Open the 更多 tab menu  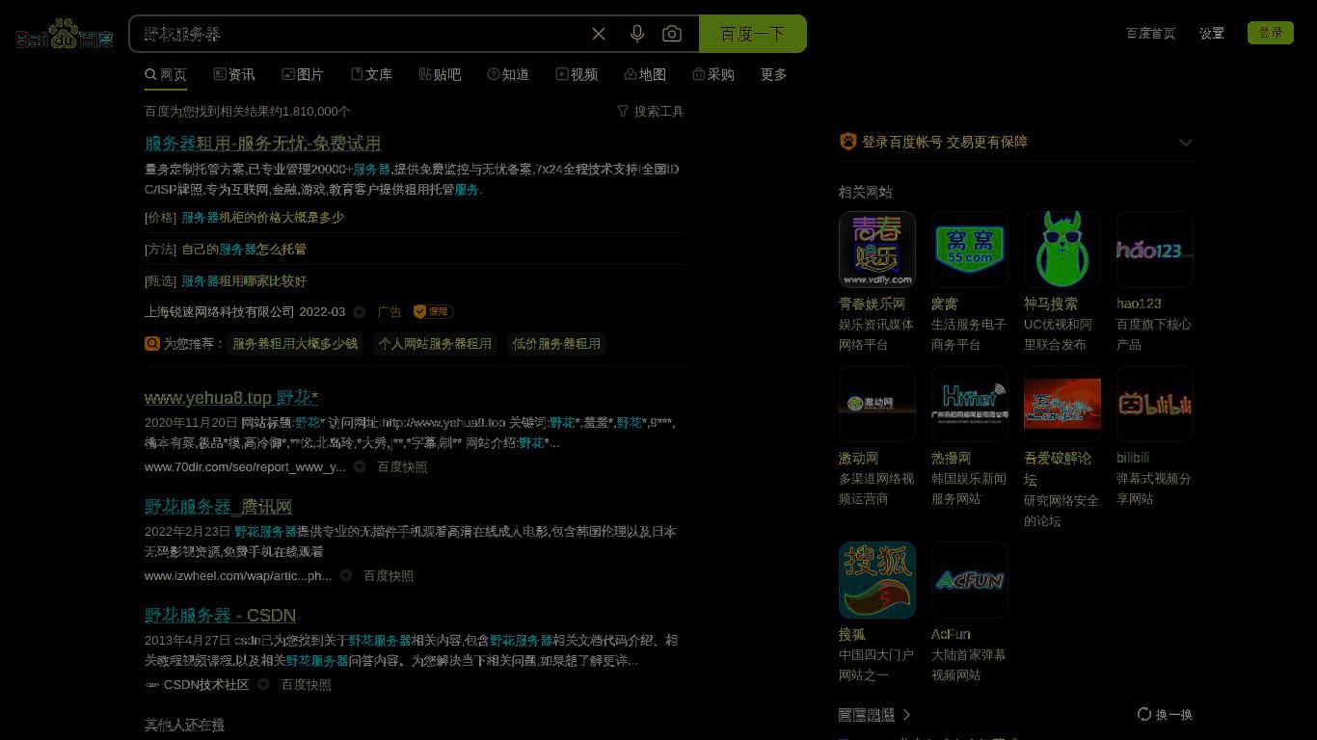773,74
